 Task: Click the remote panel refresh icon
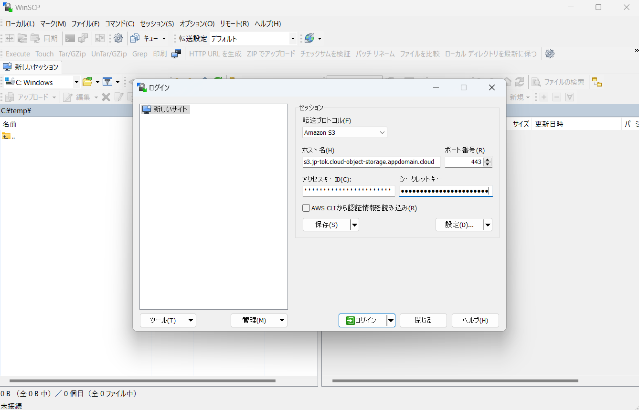tap(520, 82)
